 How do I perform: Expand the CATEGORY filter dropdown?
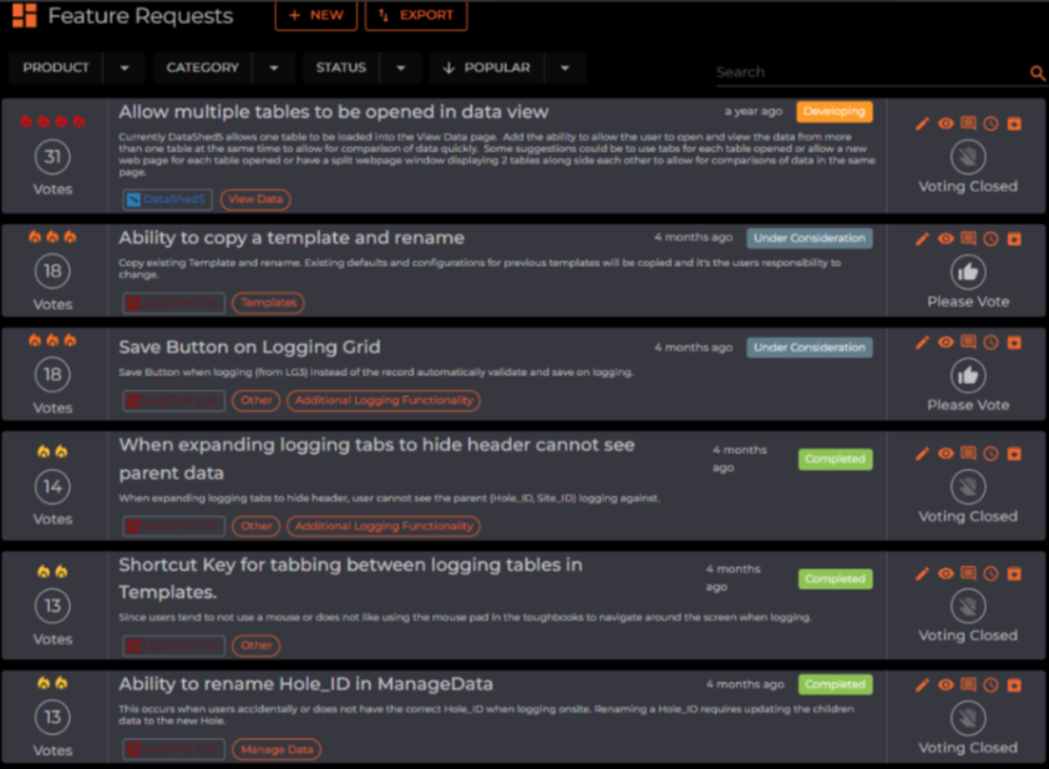point(274,67)
